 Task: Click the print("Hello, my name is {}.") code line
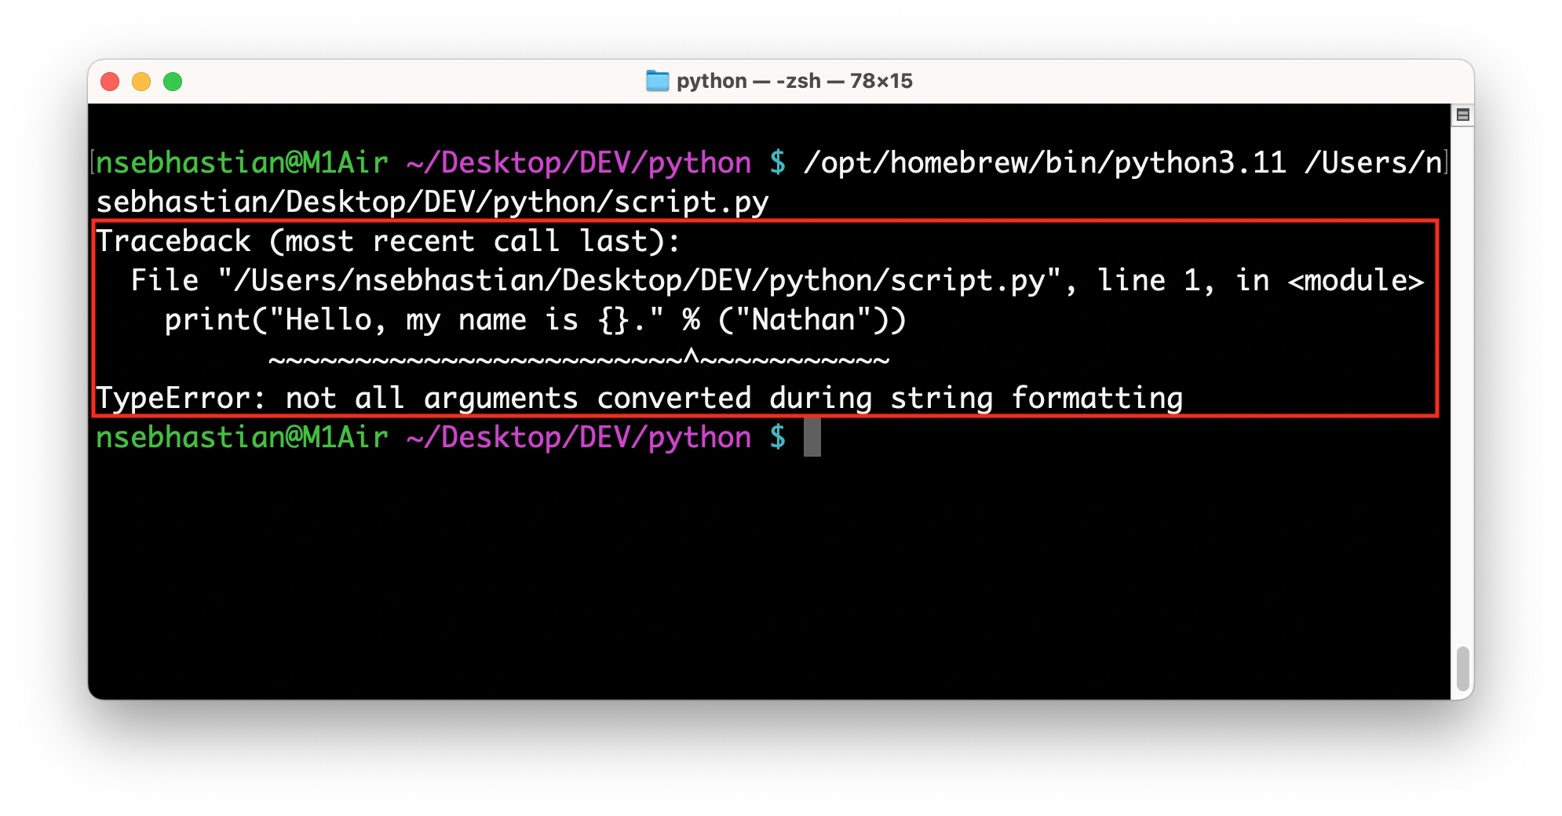pyautogui.click(x=535, y=320)
